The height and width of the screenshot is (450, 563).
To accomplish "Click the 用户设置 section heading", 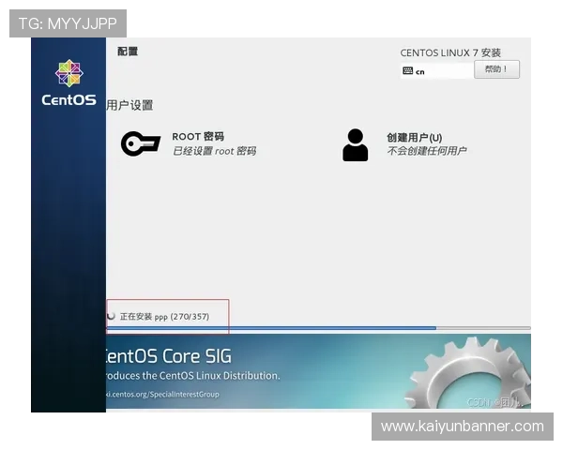I will [x=129, y=105].
